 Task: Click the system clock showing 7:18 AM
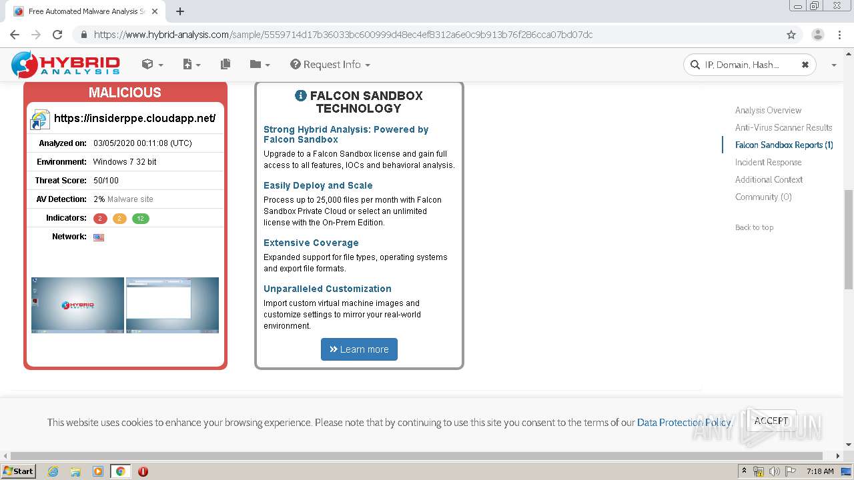point(820,471)
